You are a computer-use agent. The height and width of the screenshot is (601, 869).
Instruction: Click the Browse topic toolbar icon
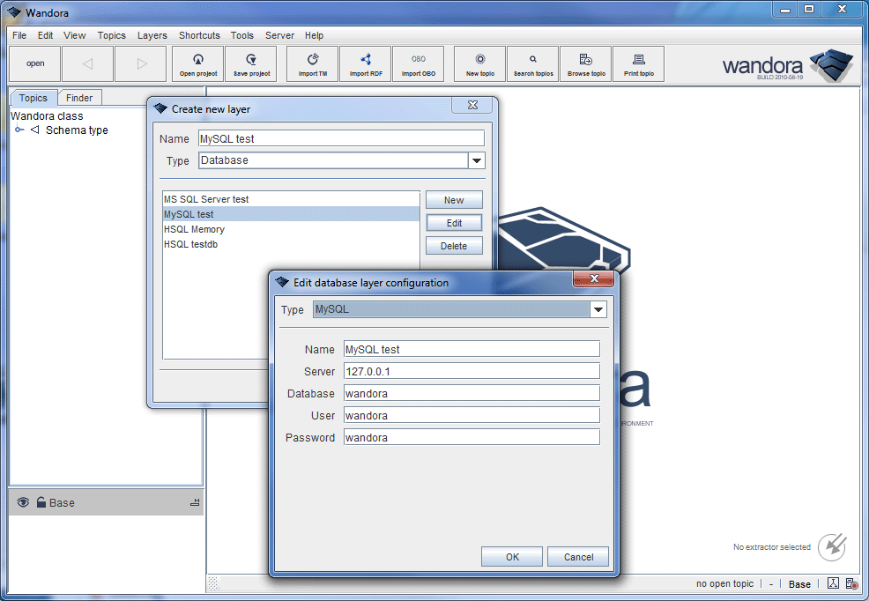point(585,63)
